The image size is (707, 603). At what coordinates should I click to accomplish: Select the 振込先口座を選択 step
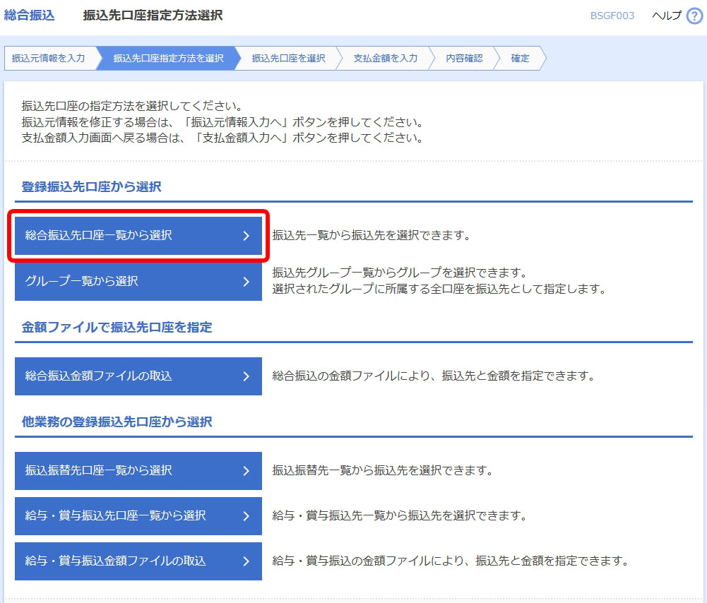coord(289,58)
